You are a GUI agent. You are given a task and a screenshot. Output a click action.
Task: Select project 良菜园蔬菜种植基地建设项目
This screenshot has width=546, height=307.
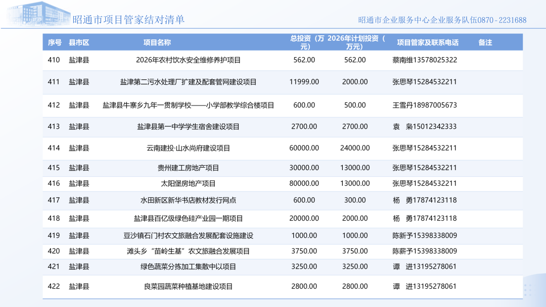189,287
